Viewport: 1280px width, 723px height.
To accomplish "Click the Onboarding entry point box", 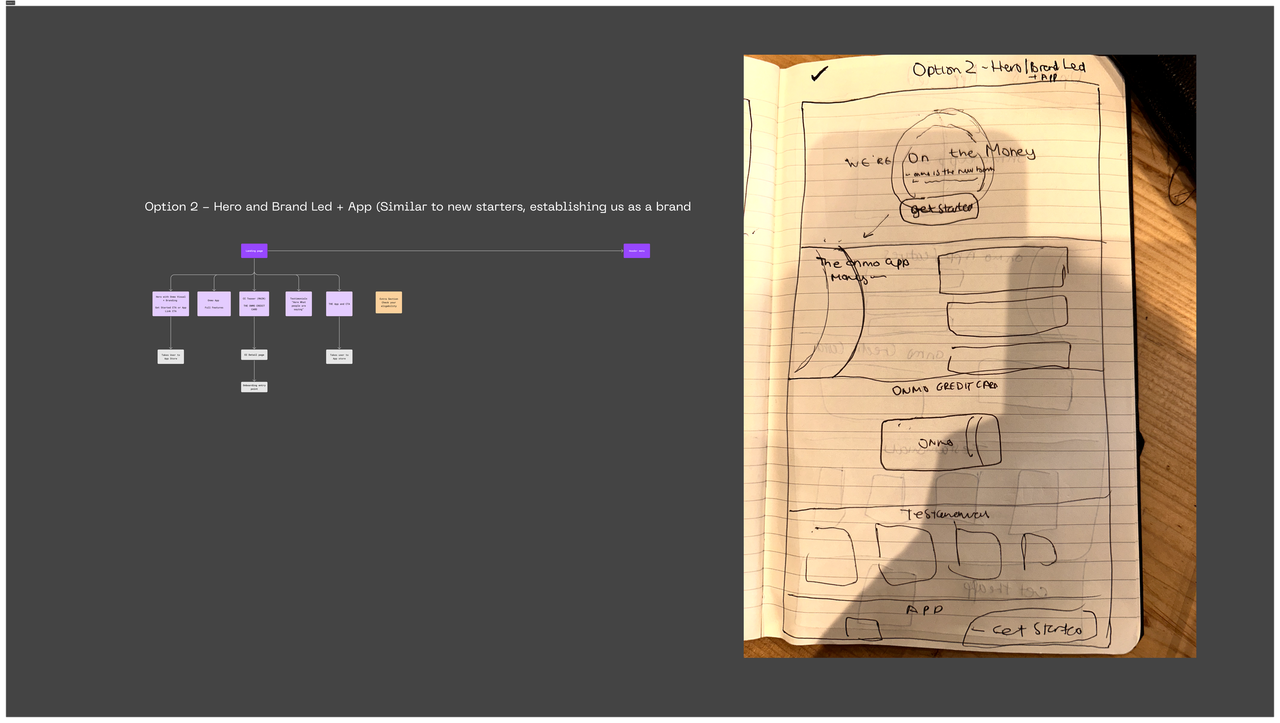I will pos(254,387).
